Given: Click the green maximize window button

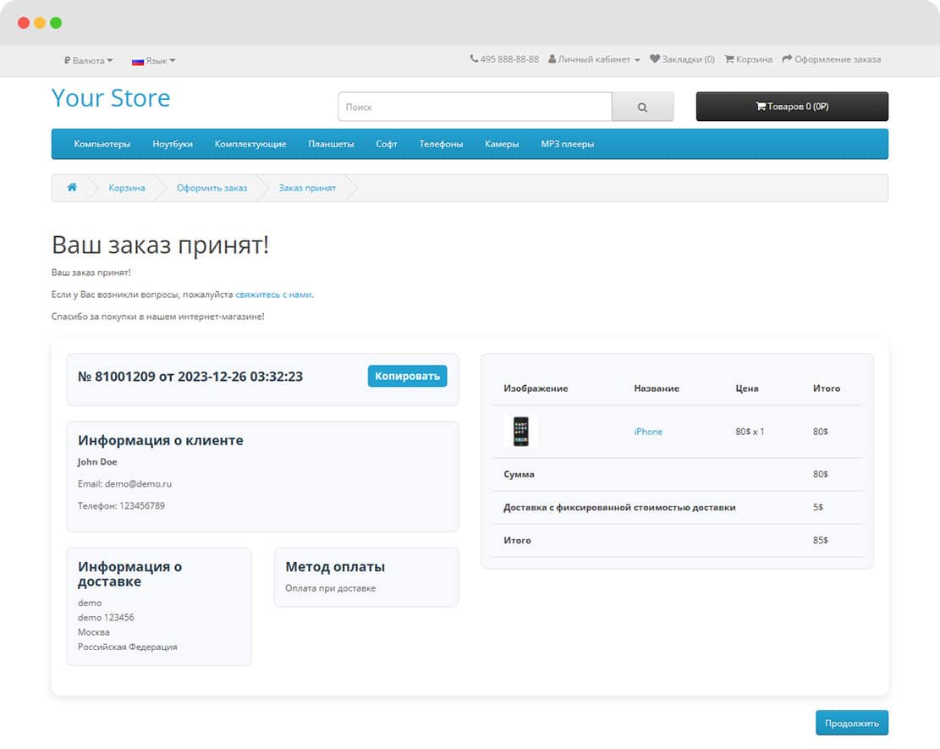Looking at the screenshot, I should pyautogui.click(x=56, y=23).
